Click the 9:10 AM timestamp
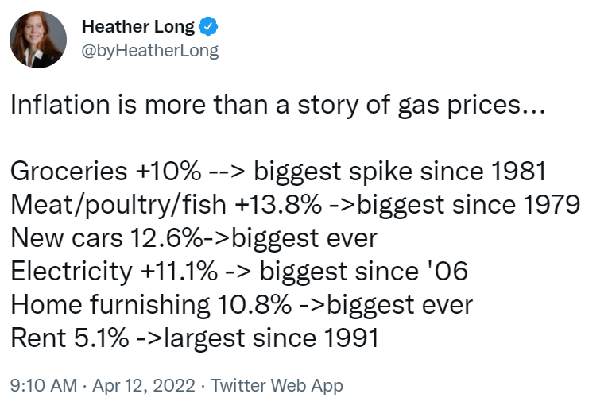Viewport: 608px width, 409px height. [x=44, y=386]
